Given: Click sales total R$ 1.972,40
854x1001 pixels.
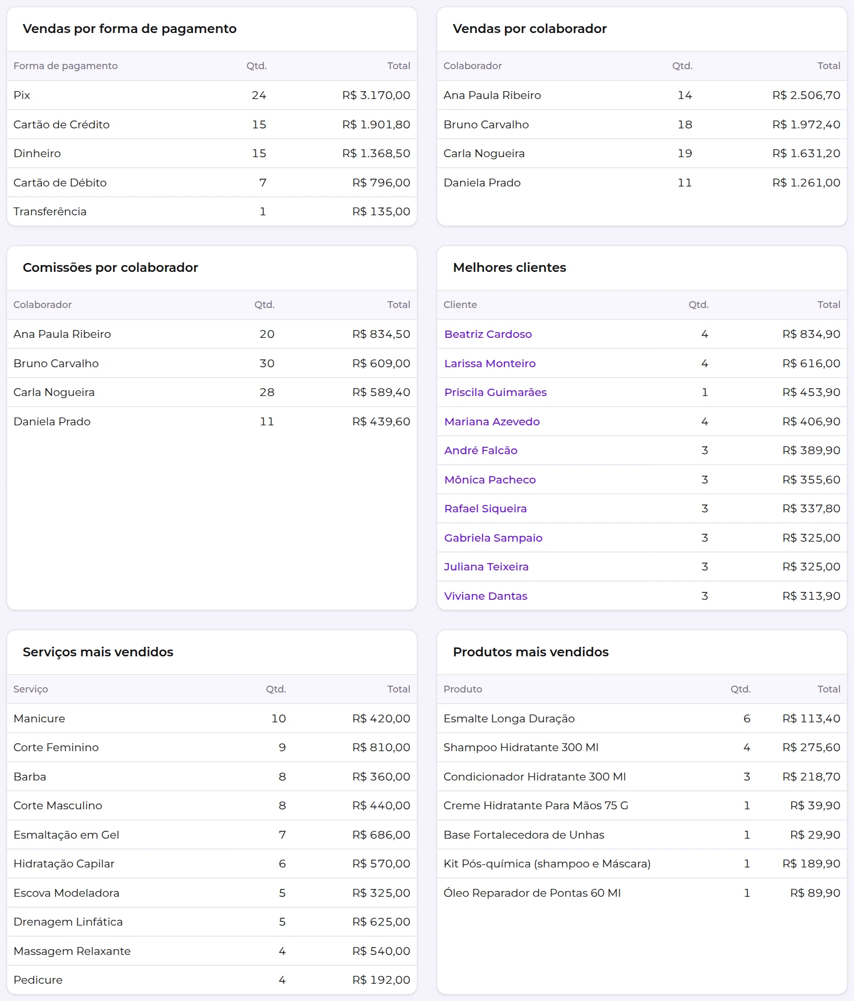Looking at the screenshot, I should tap(806, 125).
